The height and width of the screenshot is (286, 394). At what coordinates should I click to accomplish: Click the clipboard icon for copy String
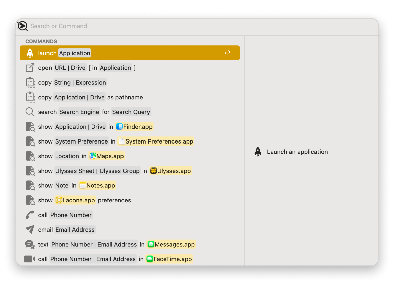[x=30, y=83]
